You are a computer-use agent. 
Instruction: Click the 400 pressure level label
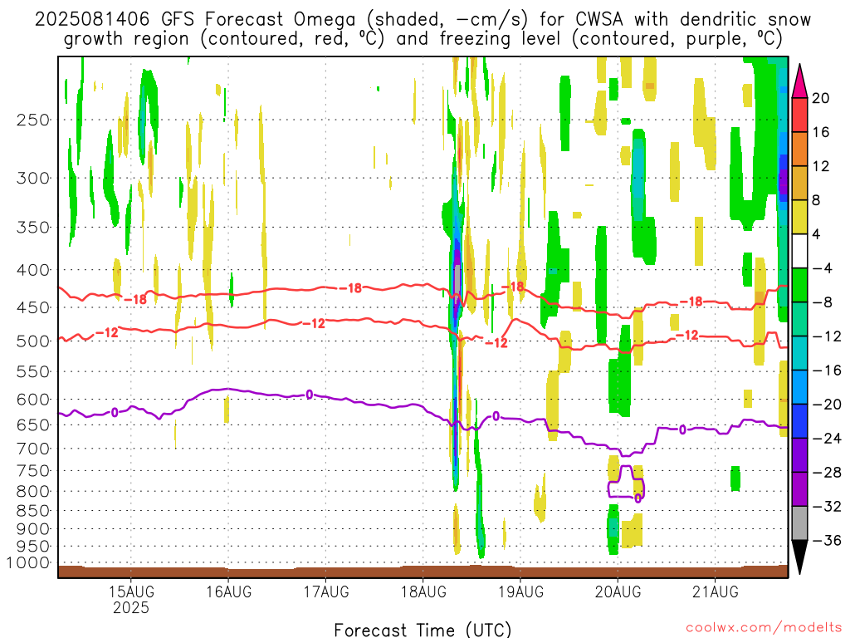click(33, 270)
